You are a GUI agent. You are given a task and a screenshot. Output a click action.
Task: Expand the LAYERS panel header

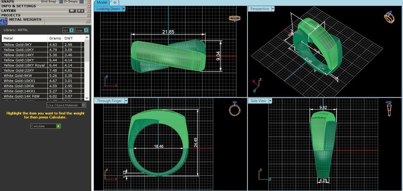point(9,11)
